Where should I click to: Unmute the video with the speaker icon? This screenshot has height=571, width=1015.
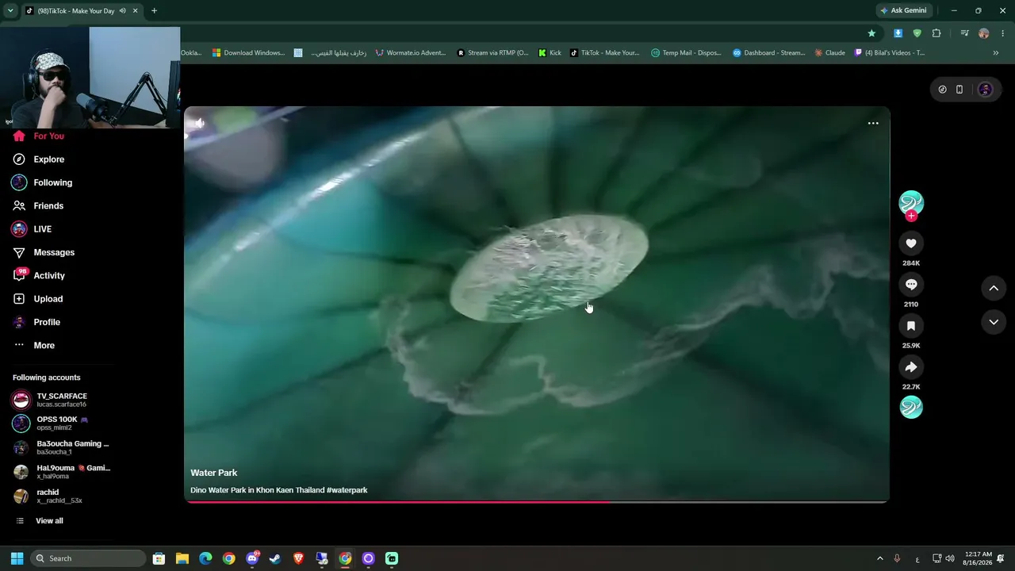tap(199, 123)
